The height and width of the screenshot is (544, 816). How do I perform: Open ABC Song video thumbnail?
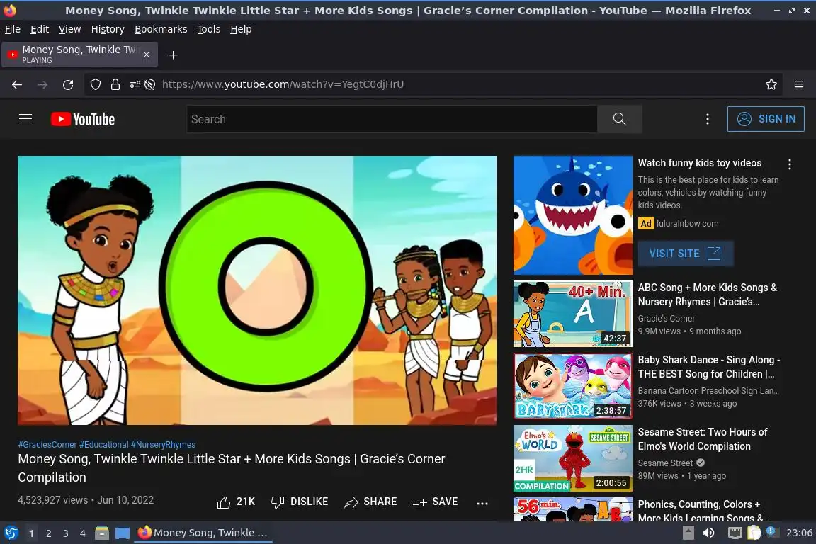(x=573, y=314)
